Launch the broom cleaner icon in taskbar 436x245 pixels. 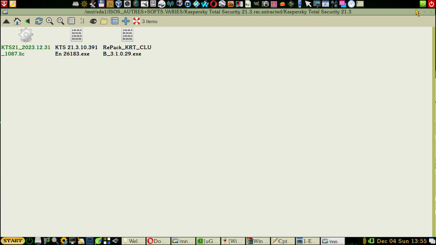[81, 241]
